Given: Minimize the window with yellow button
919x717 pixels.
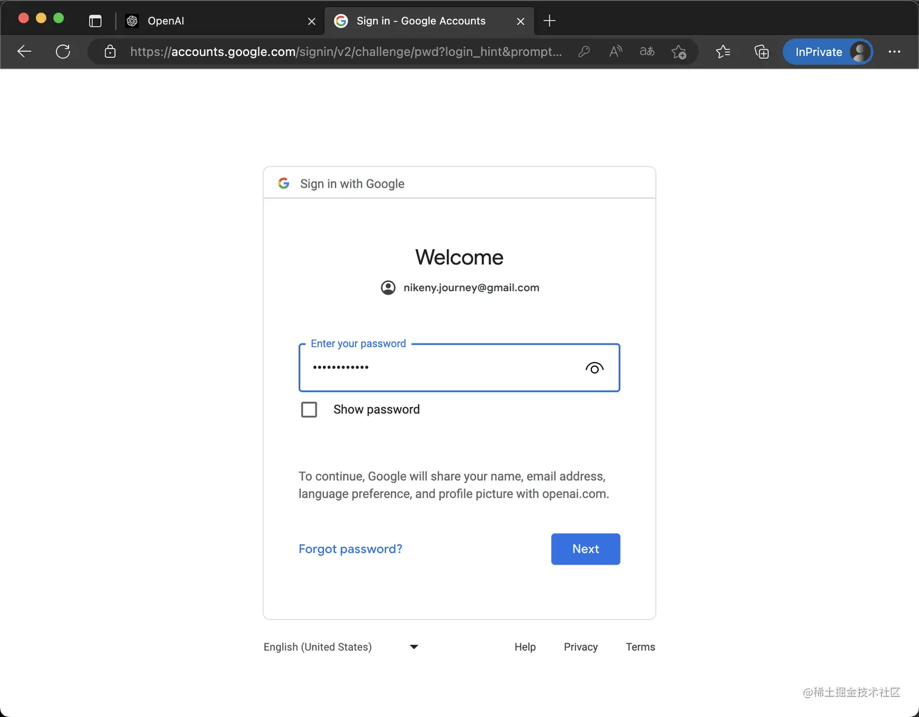Looking at the screenshot, I should (41, 18).
